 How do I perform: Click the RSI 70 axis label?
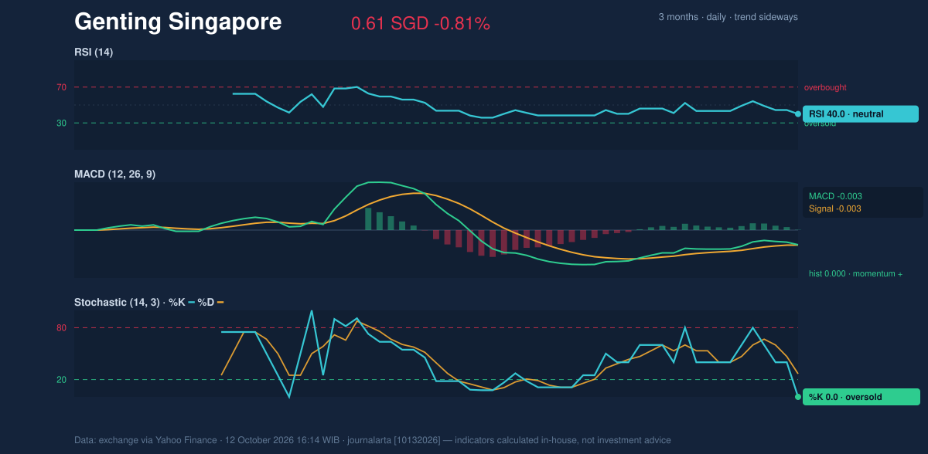pyautogui.click(x=61, y=87)
